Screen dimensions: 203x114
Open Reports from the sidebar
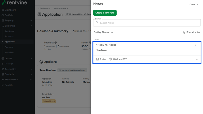click(x=9, y=85)
